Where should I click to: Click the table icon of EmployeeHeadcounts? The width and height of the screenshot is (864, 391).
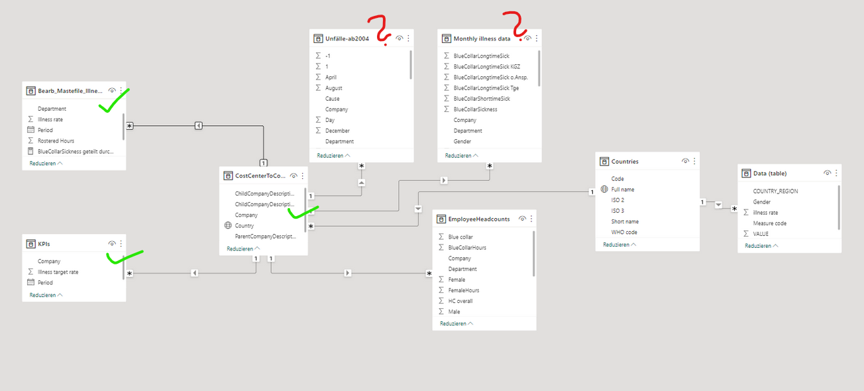(441, 219)
